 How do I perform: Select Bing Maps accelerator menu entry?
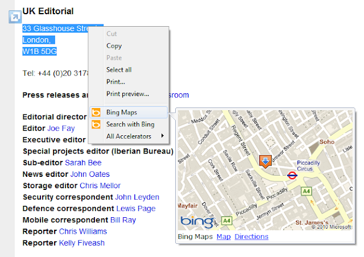[129, 113]
